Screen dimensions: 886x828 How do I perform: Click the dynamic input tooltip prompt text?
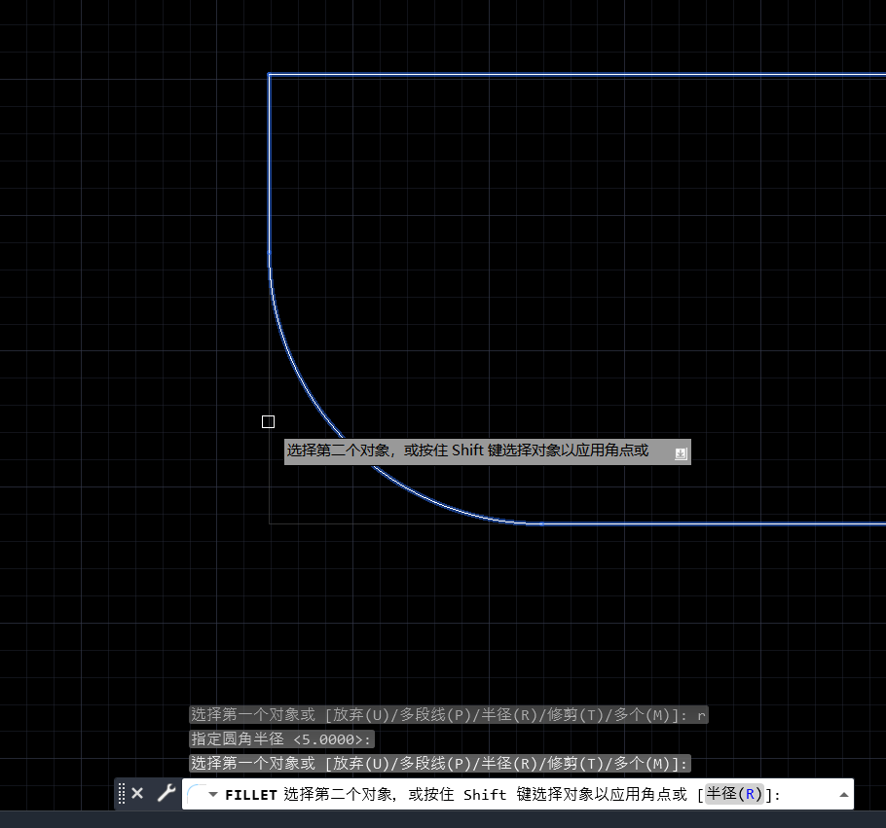[467, 451]
